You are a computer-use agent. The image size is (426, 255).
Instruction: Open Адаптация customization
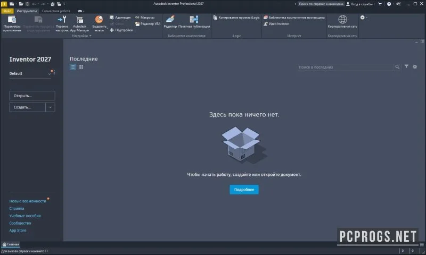tap(120, 18)
